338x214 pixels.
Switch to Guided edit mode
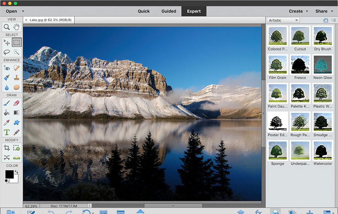click(168, 11)
